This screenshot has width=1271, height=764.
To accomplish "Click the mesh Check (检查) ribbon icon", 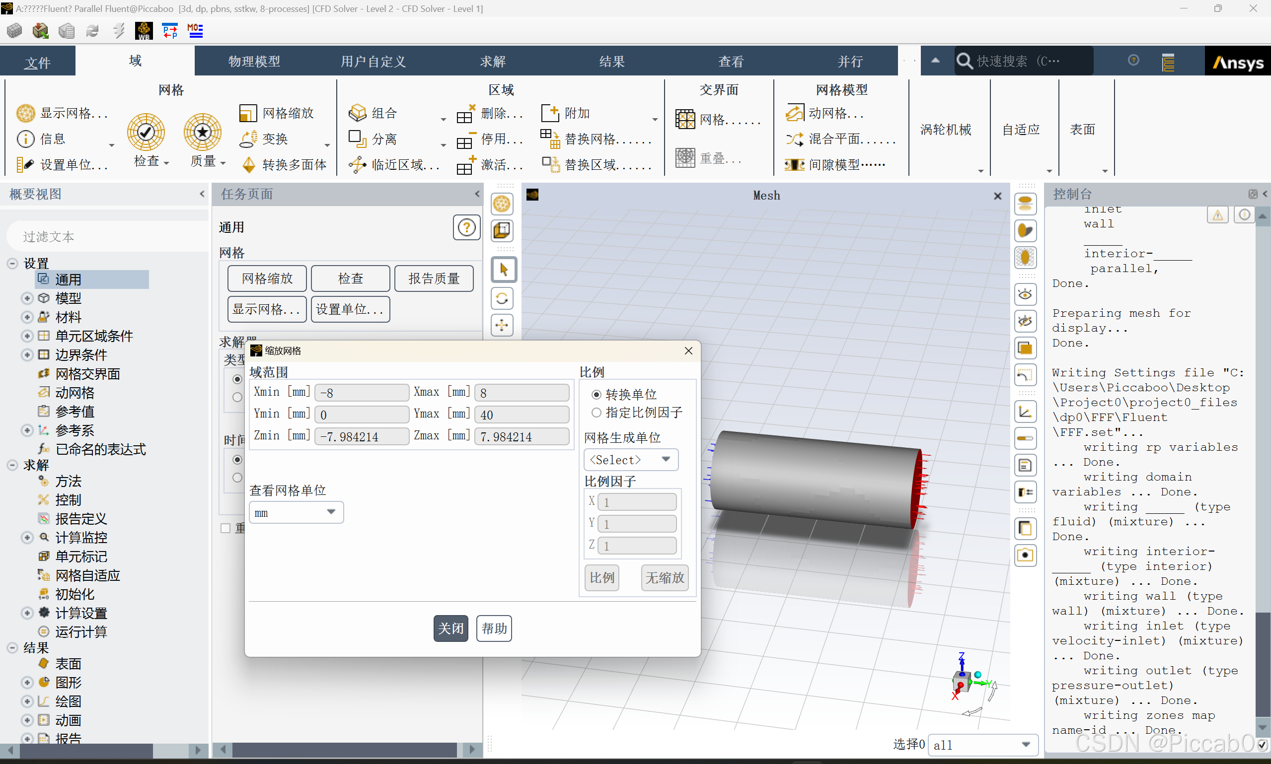I will click(146, 133).
